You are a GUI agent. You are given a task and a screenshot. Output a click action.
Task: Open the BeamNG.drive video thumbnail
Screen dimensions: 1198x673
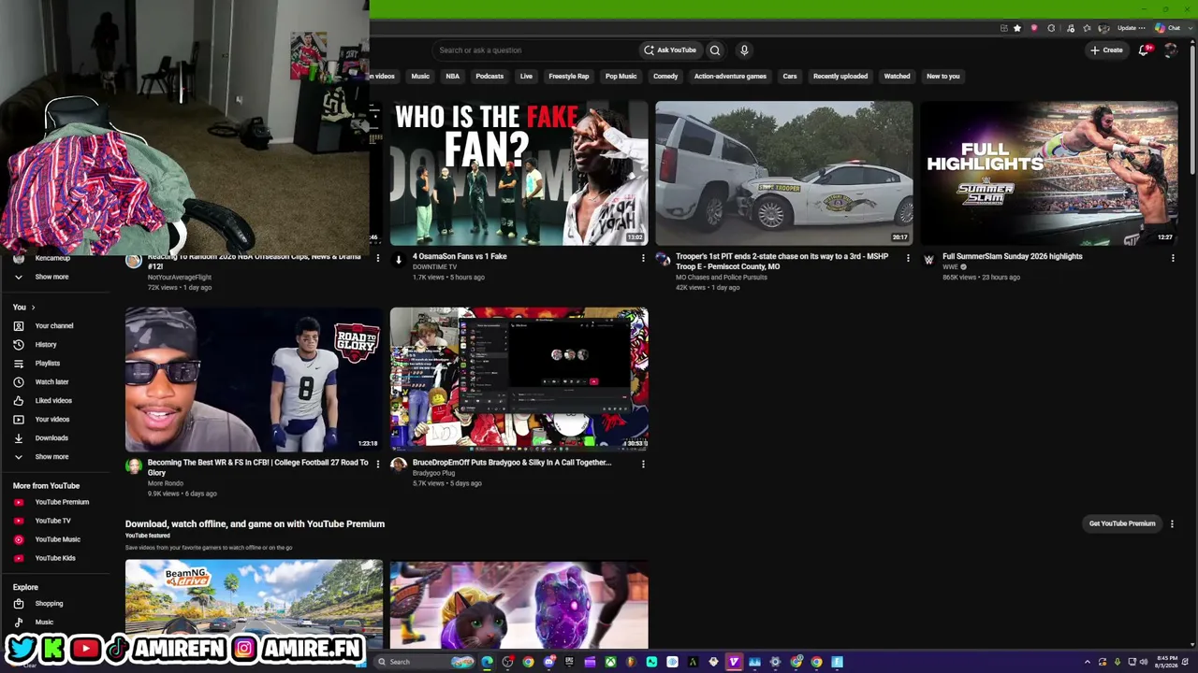tap(254, 604)
